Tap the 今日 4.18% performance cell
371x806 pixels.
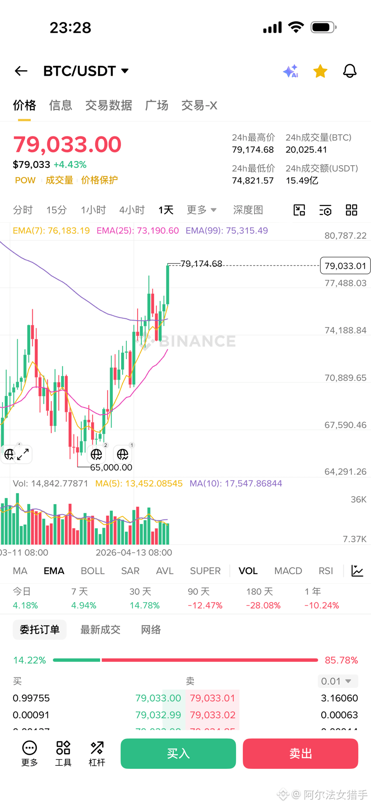pyautogui.click(x=26, y=599)
